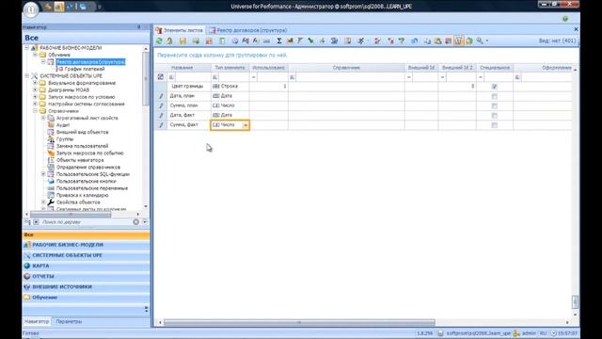The height and width of the screenshot is (339, 602).
Task: Toggle Специальное checkbox for Цвет границы
Action: pos(495,87)
